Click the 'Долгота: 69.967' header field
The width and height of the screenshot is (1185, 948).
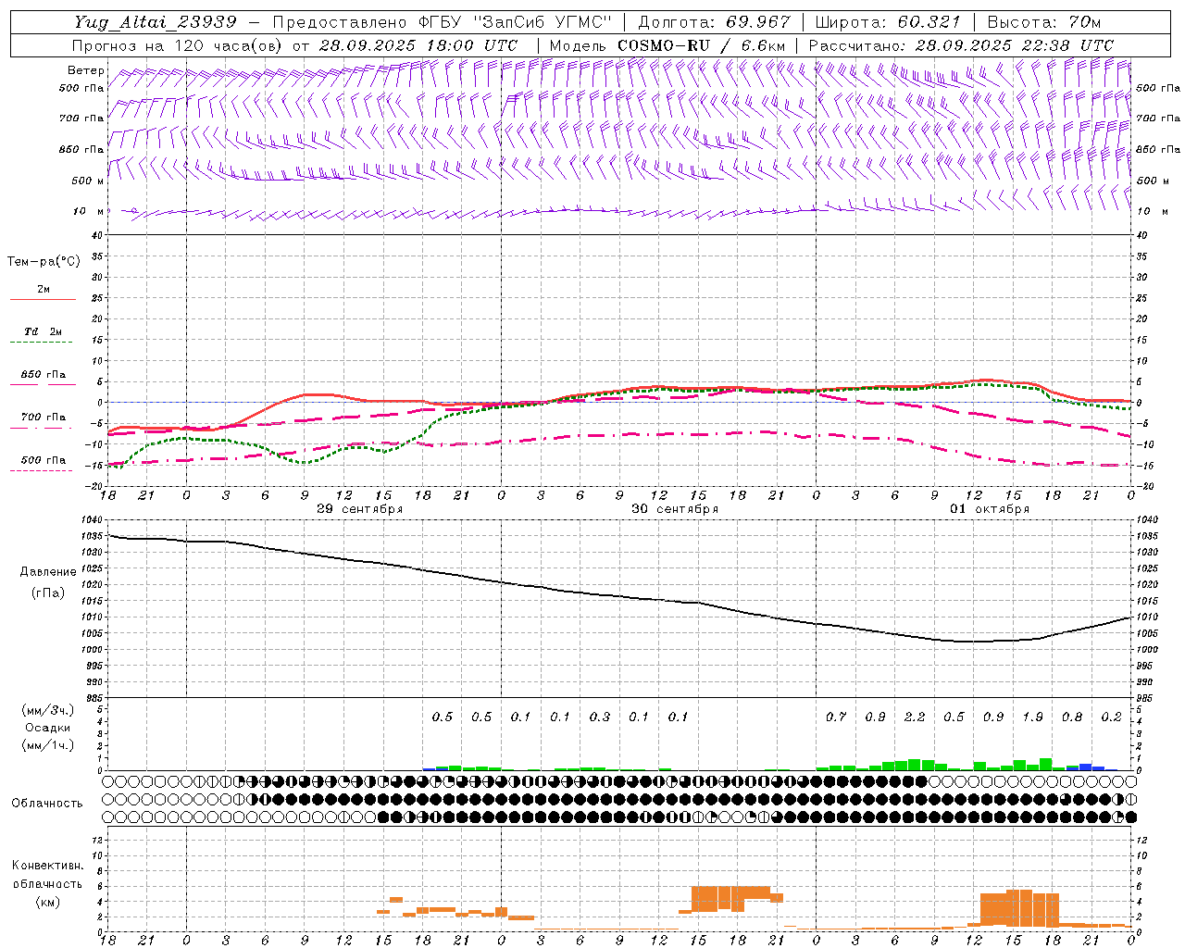coord(715,21)
